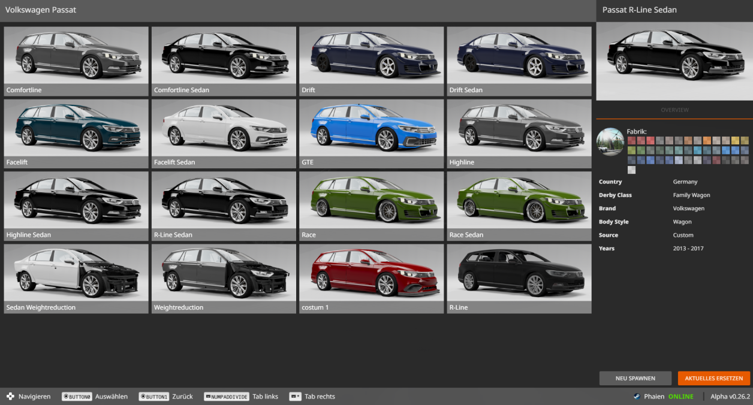The height and width of the screenshot is (405, 753).
Task: Click the Brand value Volkswagen
Action: coord(689,208)
